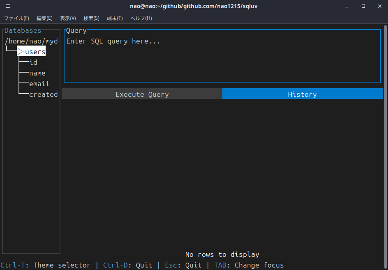Open the ヘルプ(H) menu
The image size is (388, 270).
pyautogui.click(x=141, y=18)
